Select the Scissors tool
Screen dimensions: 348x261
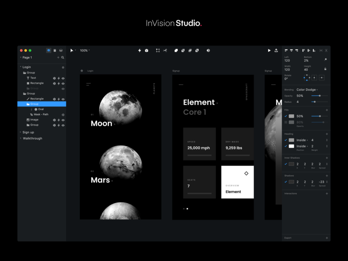(165, 50)
